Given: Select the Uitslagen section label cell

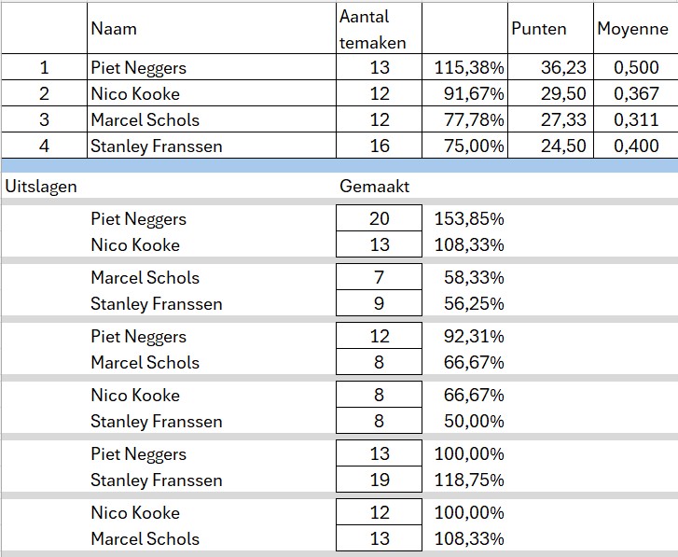Looking at the screenshot, I should pos(41,186).
